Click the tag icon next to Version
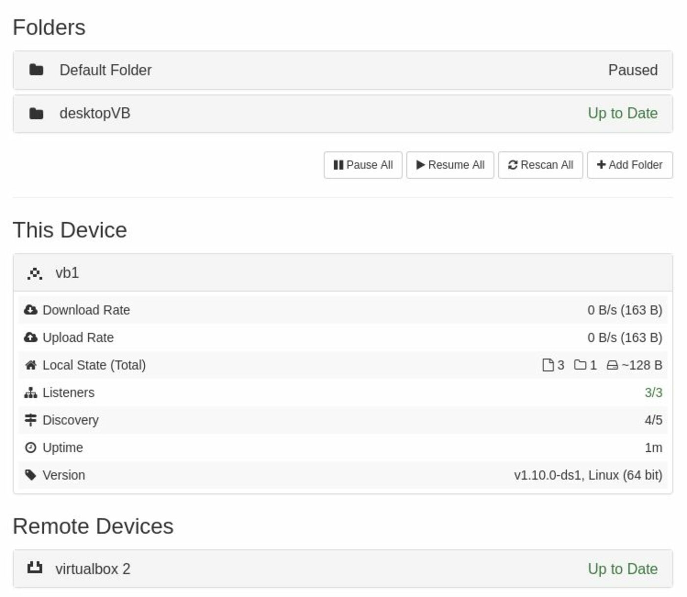The image size is (687, 597). point(30,474)
